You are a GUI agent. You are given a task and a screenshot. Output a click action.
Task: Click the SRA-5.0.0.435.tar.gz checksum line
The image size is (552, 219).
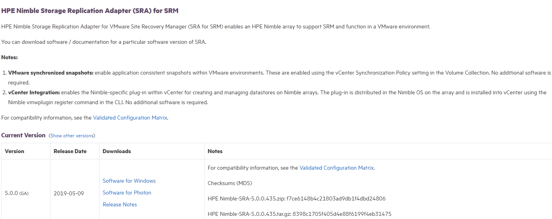coord(299,214)
